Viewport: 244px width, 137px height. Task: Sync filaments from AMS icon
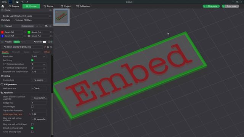(46, 26)
